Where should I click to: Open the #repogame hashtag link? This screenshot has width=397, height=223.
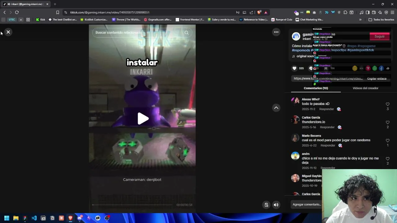coord(367,46)
